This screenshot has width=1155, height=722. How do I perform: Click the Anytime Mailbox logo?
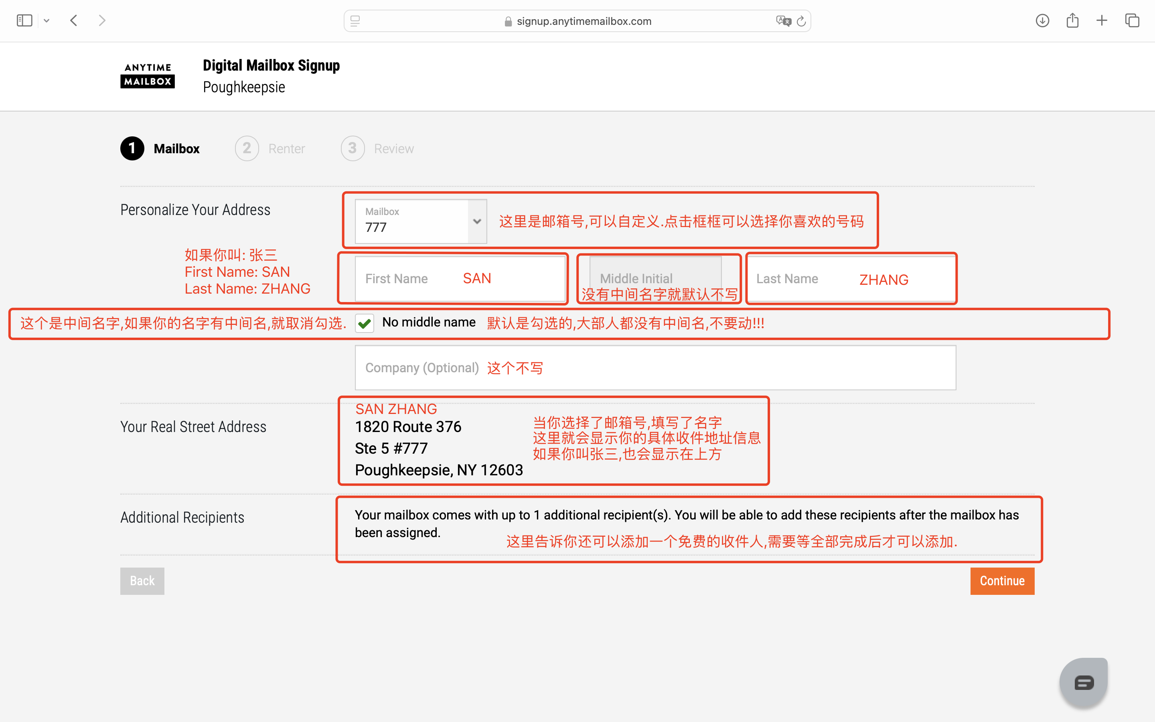point(148,75)
